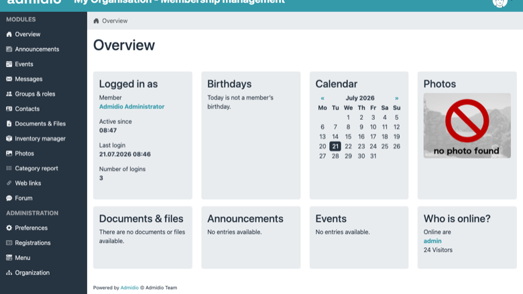Open Groups & roles icon
The width and height of the screenshot is (523, 294).
[x=9, y=94]
